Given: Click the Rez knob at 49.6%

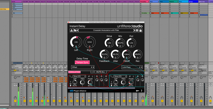Looking at the screenshot, I should click(x=138, y=54).
